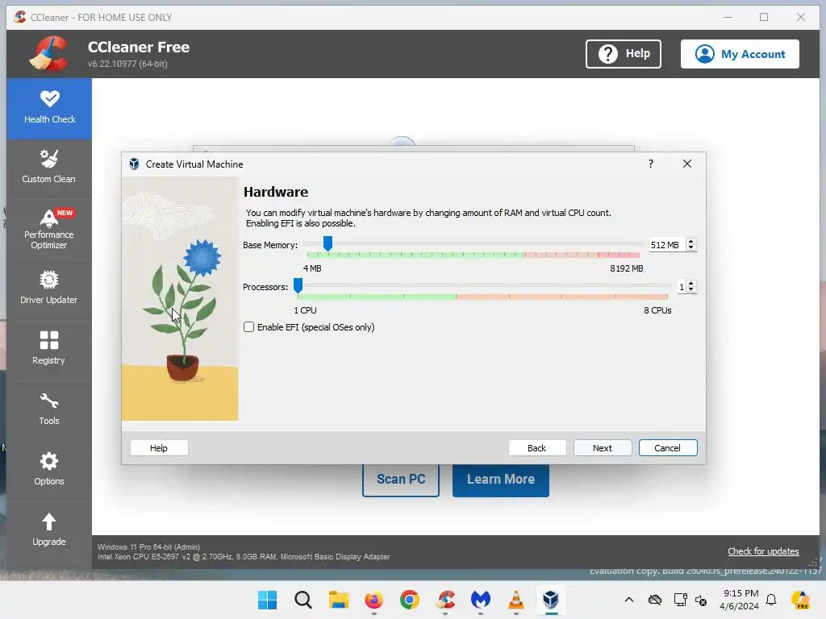The width and height of the screenshot is (826, 619).
Task: Switch to VirtualBox from the taskbar
Action: [x=551, y=600]
